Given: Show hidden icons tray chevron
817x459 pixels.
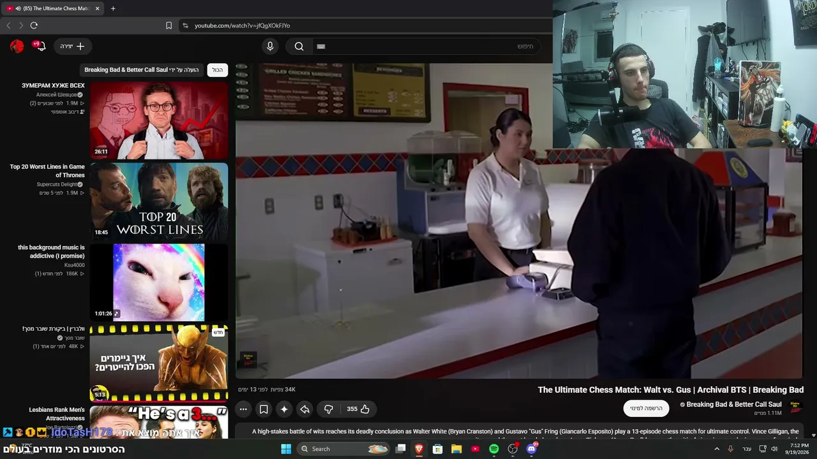Looking at the screenshot, I should click(716, 449).
